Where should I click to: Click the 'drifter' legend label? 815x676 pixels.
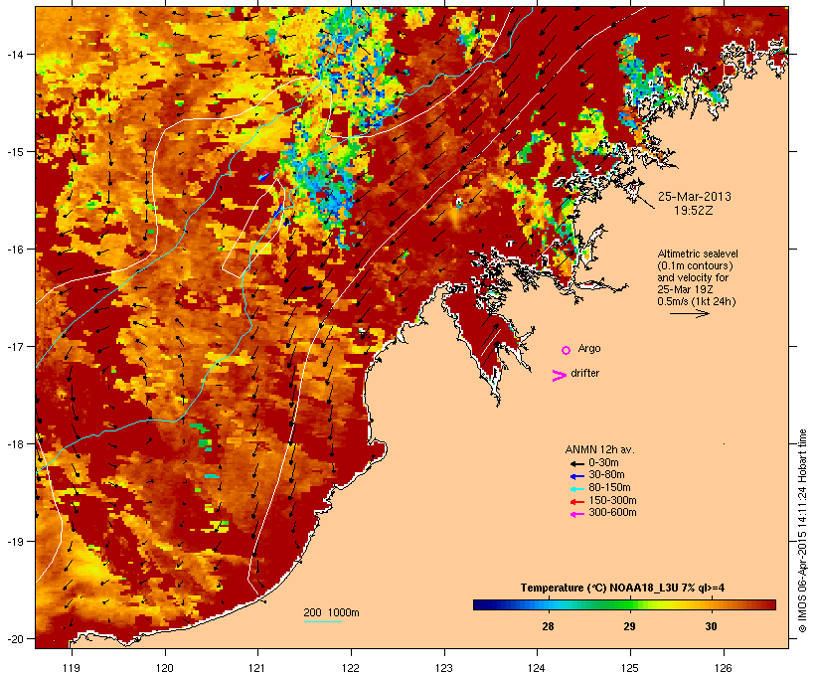(584, 373)
